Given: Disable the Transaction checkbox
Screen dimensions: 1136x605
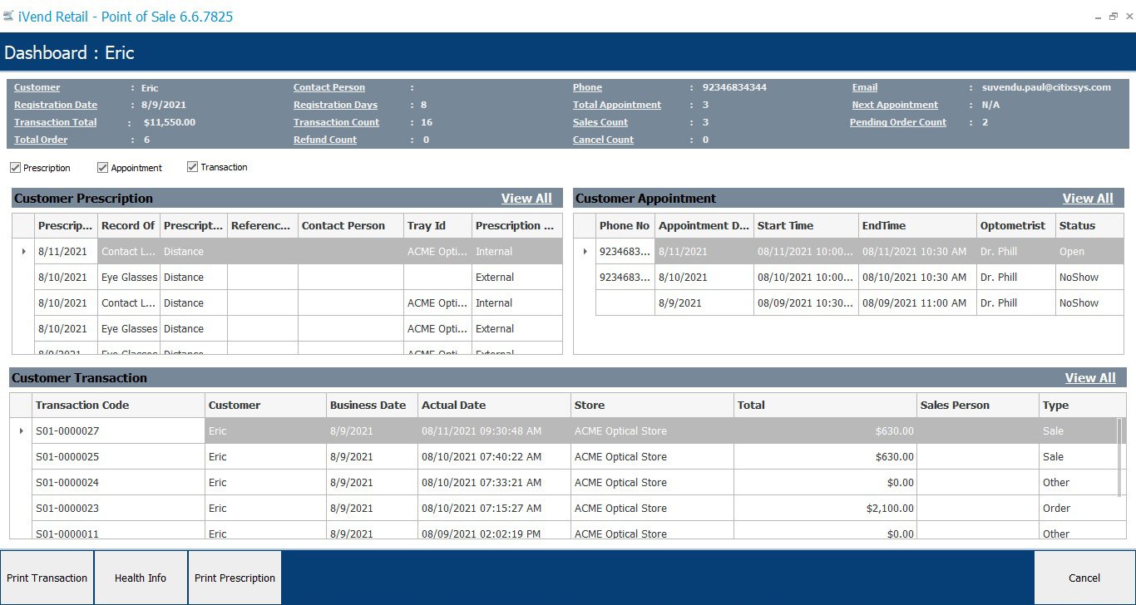Looking at the screenshot, I should [x=191, y=167].
